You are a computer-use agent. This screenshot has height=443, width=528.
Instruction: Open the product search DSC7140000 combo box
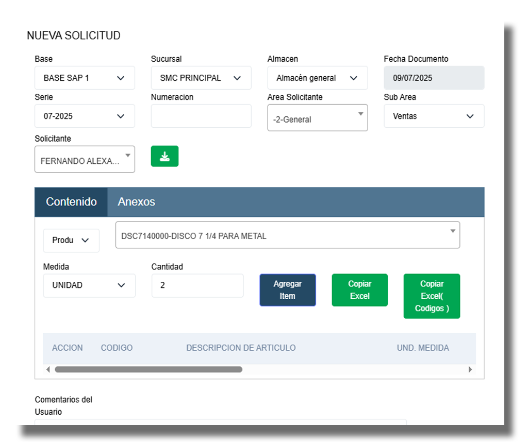click(x=287, y=235)
